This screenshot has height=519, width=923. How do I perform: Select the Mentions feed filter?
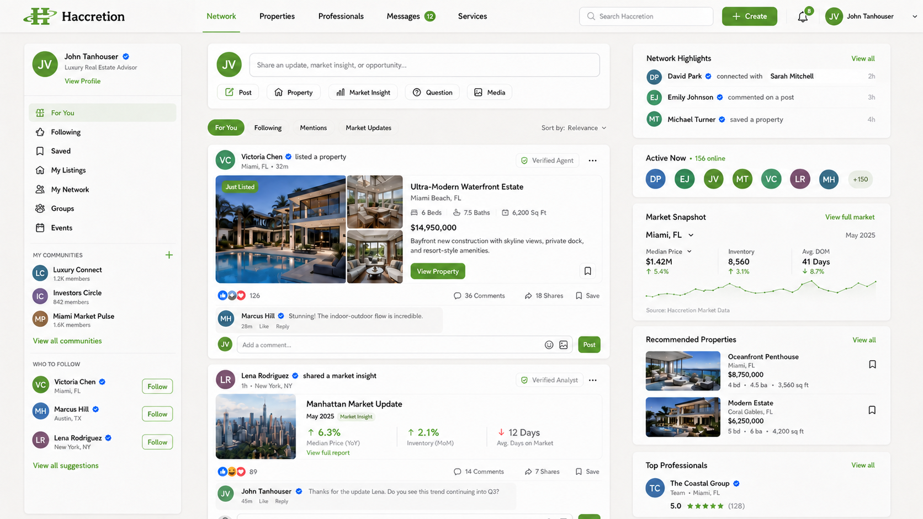pyautogui.click(x=313, y=128)
